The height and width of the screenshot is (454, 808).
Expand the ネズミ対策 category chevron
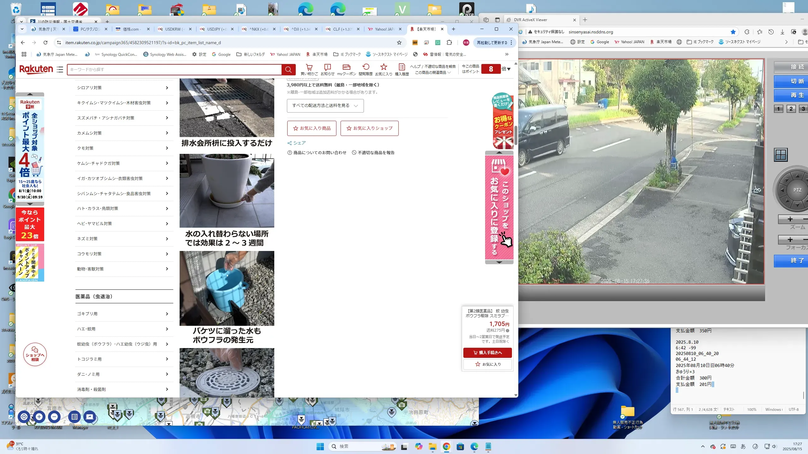tap(167, 239)
